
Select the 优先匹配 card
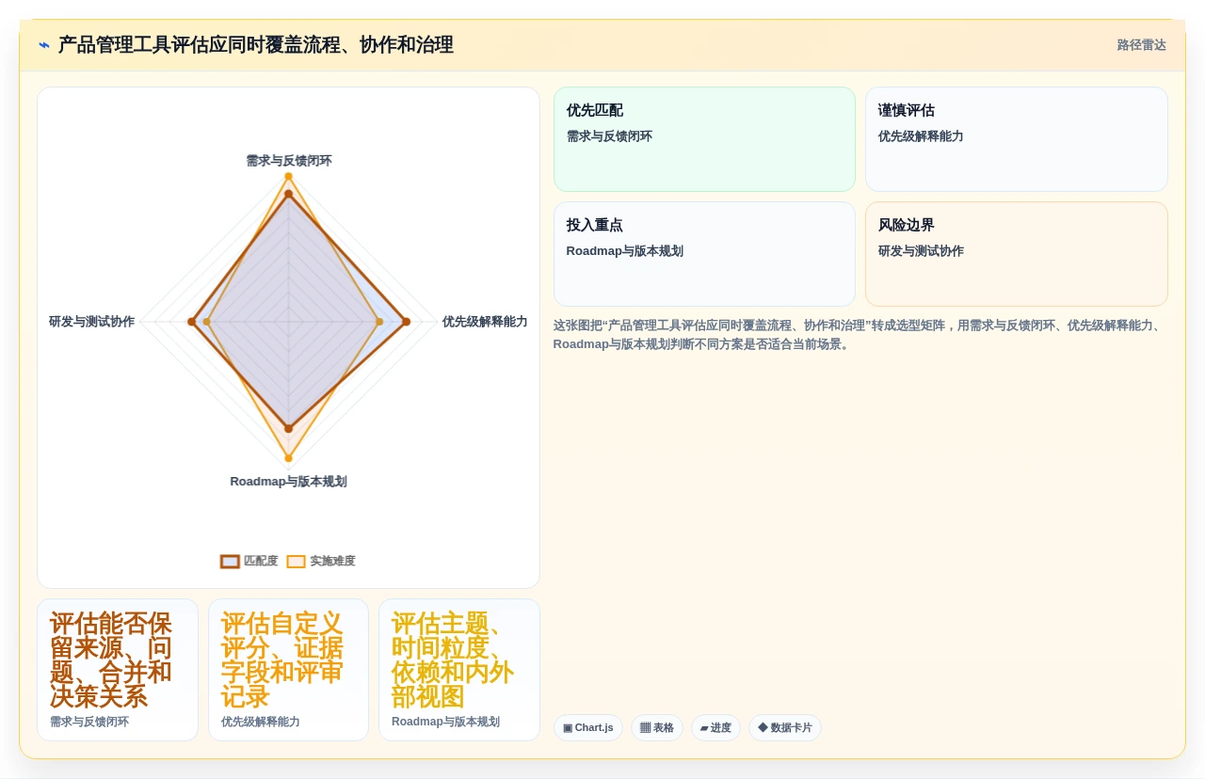[704, 139]
